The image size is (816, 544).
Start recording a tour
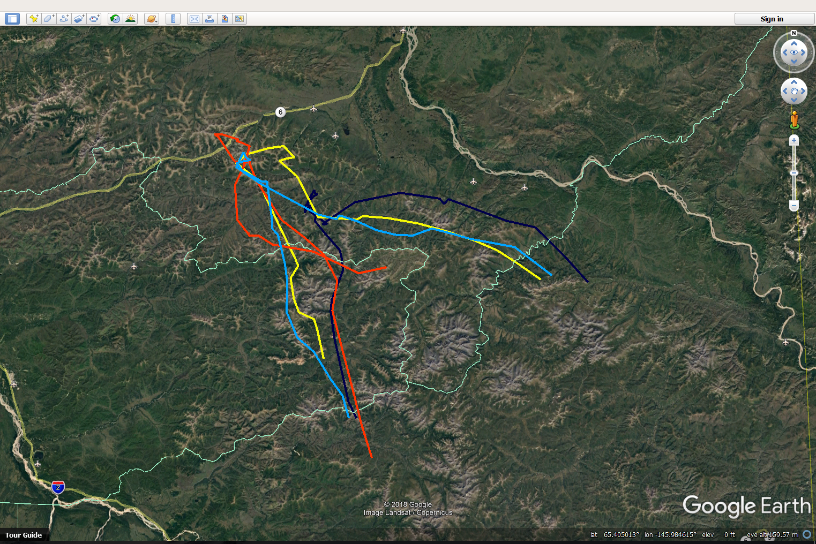coord(94,19)
